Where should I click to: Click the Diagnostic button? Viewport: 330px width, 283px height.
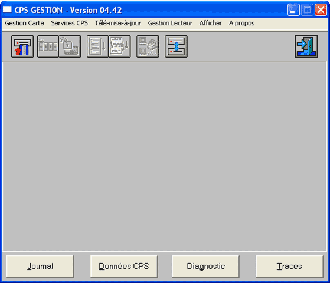pos(205,266)
